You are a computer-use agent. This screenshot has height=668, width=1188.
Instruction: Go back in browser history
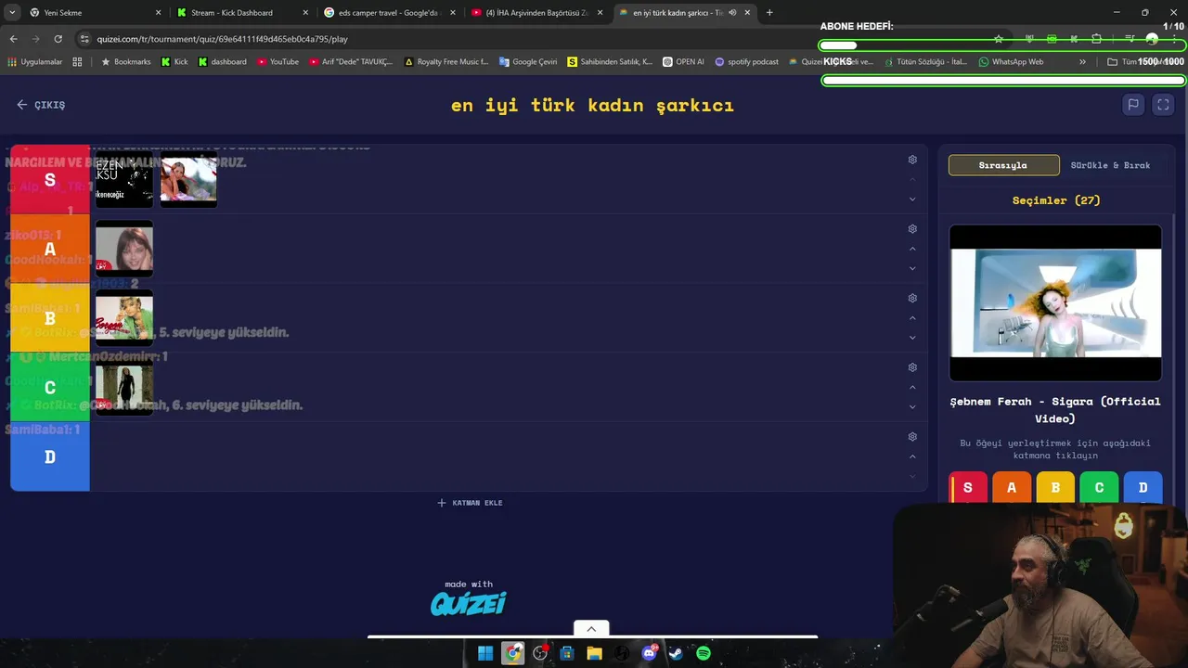(x=13, y=39)
